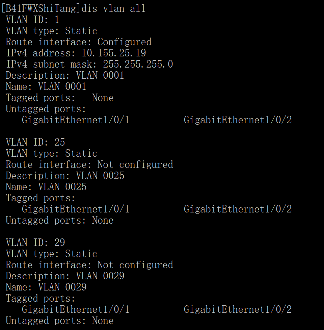Click the 'Description: VLAN 0025' line
The height and width of the screenshot is (330, 324).
click(x=65, y=176)
